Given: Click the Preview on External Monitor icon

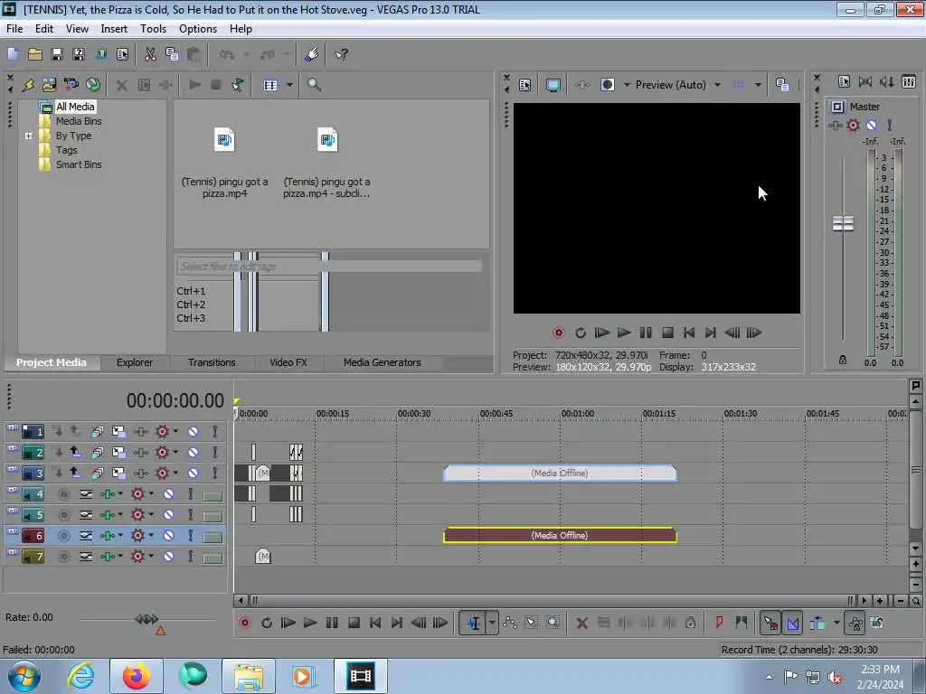Looking at the screenshot, I should point(553,85).
